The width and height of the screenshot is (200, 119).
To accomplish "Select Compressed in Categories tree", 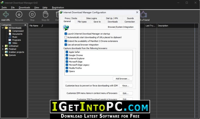I will (18, 31).
